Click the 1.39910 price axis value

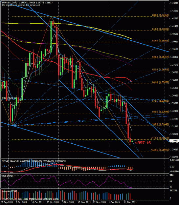[174, 42]
